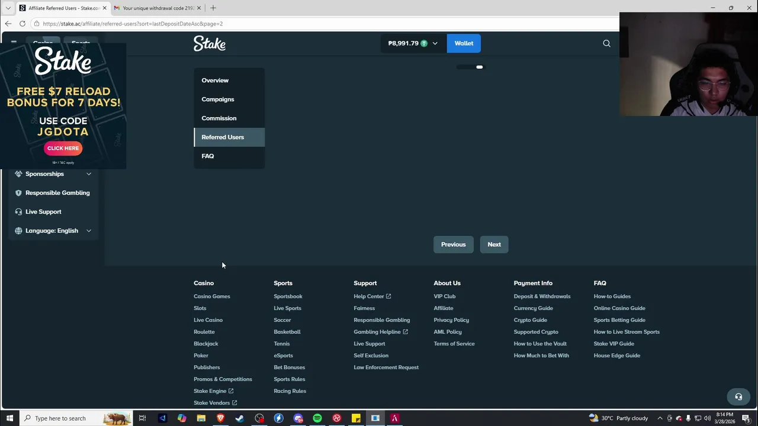The height and width of the screenshot is (426, 758).
Task: Open Discord from the taskbar
Action: (298, 418)
